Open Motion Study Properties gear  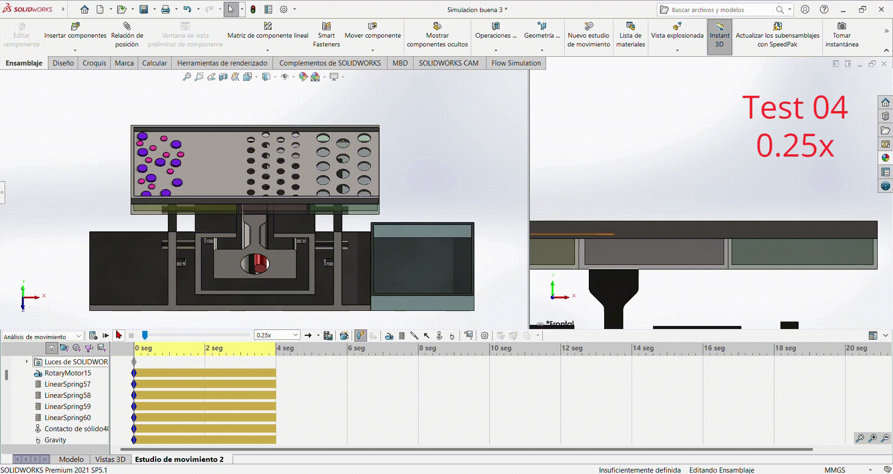click(485, 336)
